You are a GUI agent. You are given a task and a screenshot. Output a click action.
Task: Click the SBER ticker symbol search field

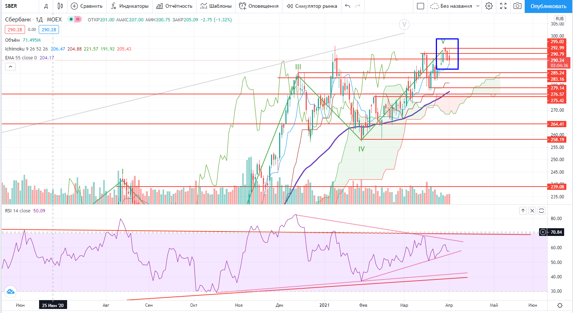tap(18, 6)
